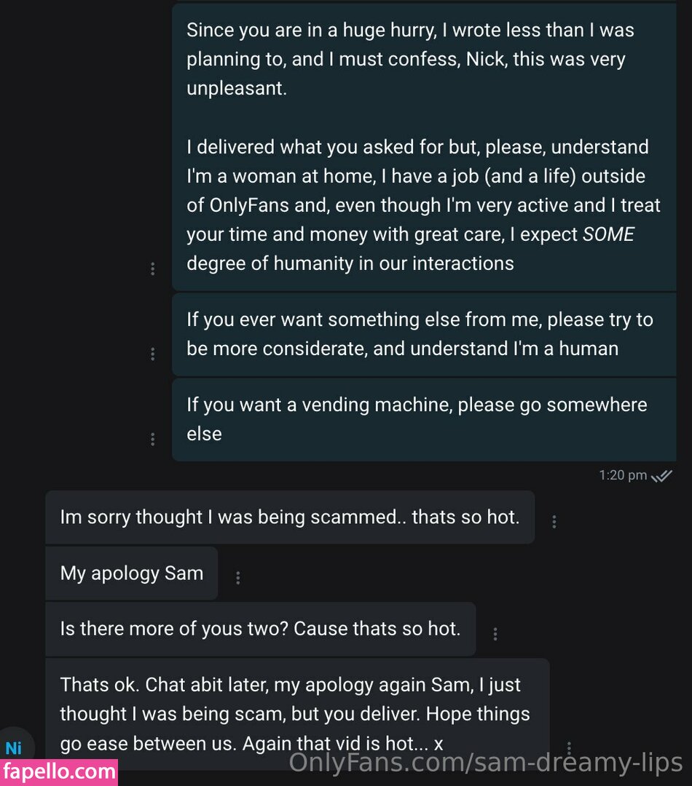The height and width of the screenshot is (786, 692).
Task: Click the 'Ni' user avatar
Action: pyautogui.click(x=14, y=747)
